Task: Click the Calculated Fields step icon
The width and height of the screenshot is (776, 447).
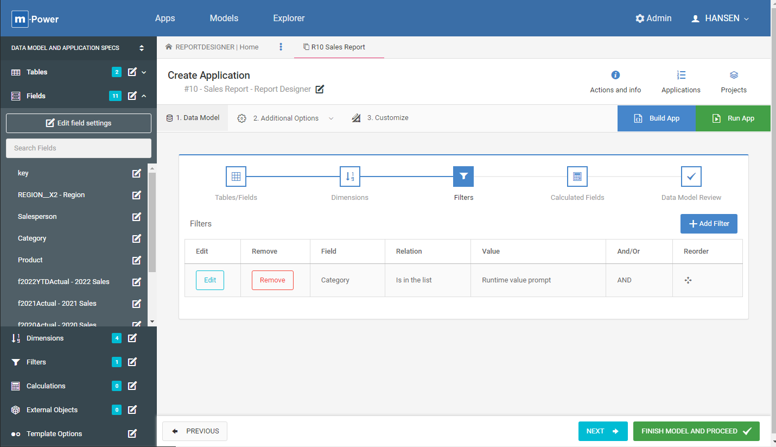Action: tap(577, 177)
